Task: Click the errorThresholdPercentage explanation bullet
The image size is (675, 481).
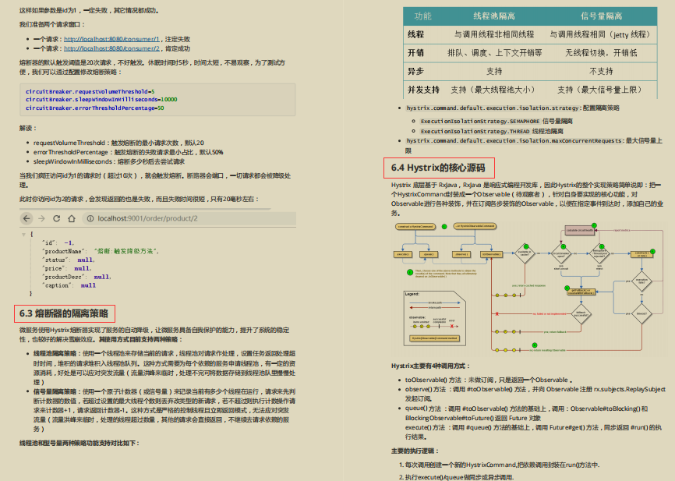Action: [x=129, y=153]
